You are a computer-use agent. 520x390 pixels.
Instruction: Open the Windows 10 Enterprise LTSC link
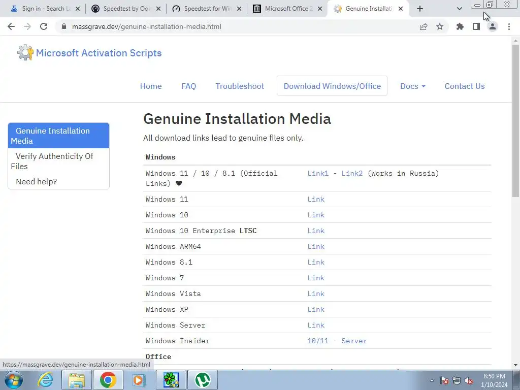(x=316, y=231)
